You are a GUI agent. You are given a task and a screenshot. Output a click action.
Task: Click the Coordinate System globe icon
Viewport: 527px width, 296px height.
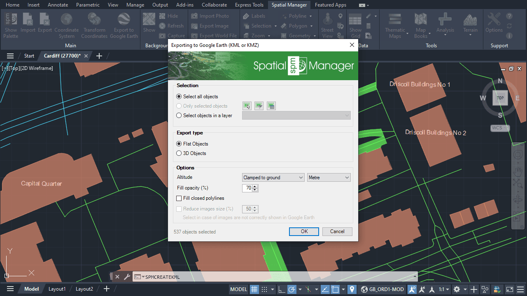(x=66, y=19)
